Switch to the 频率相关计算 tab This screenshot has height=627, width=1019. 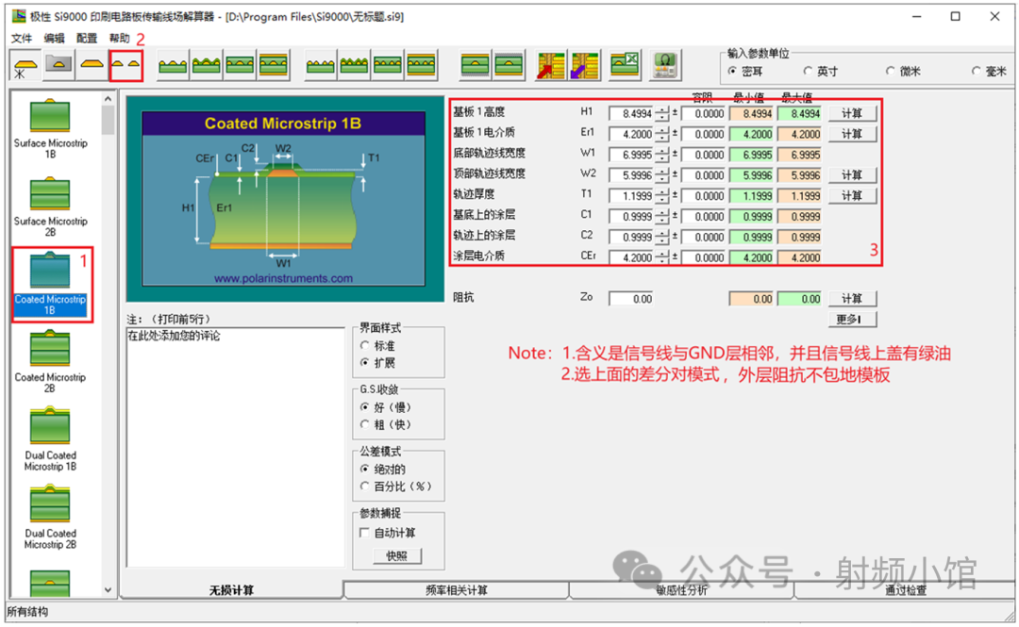[457, 590]
